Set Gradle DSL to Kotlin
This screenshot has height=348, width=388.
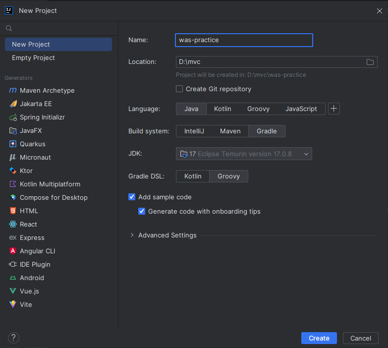pos(193,176)
